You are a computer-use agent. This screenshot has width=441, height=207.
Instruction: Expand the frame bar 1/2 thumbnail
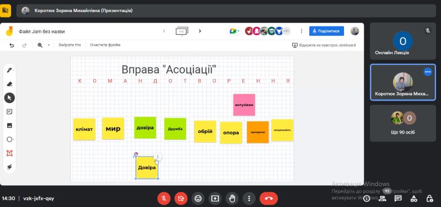(x=182, y=31)
